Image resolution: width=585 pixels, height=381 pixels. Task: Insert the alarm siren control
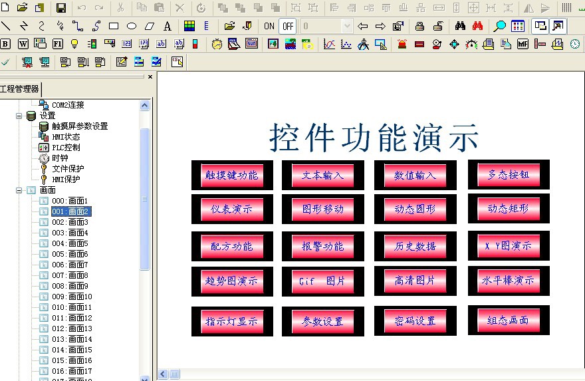tap(402, 45)
